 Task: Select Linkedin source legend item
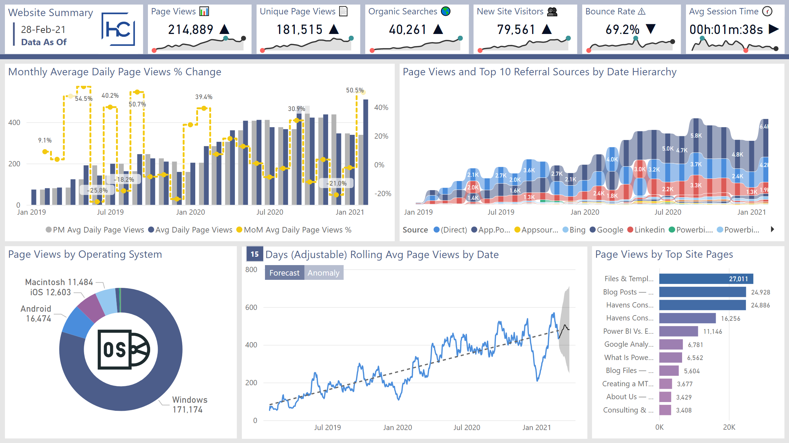[x=646, y=230]
